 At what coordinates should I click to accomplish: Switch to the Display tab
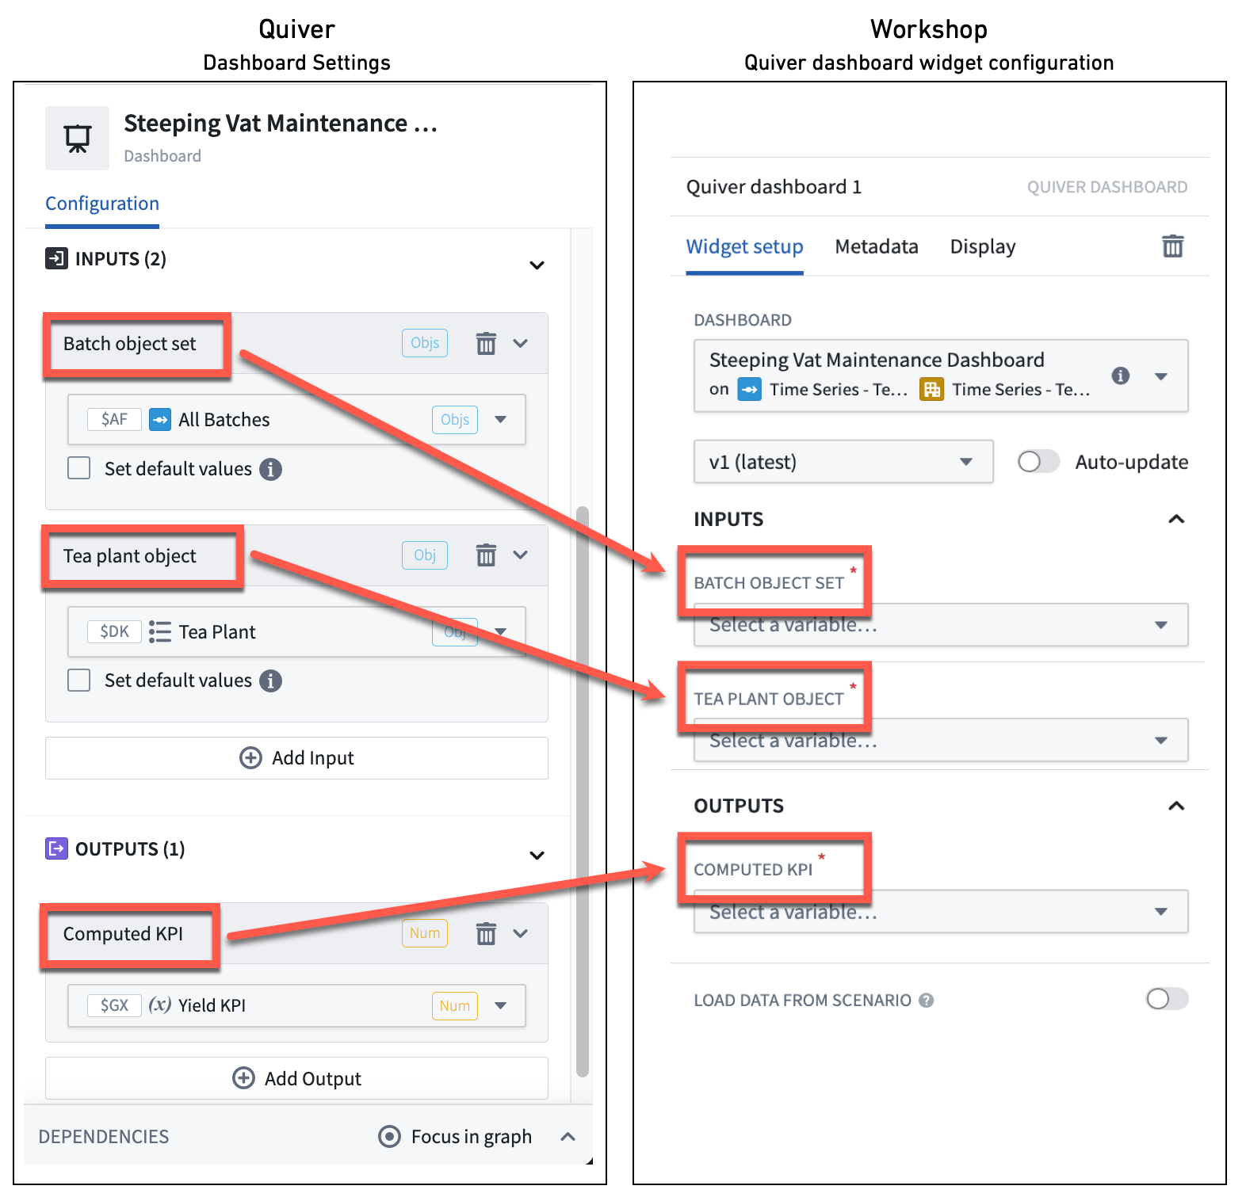[983, 247]
